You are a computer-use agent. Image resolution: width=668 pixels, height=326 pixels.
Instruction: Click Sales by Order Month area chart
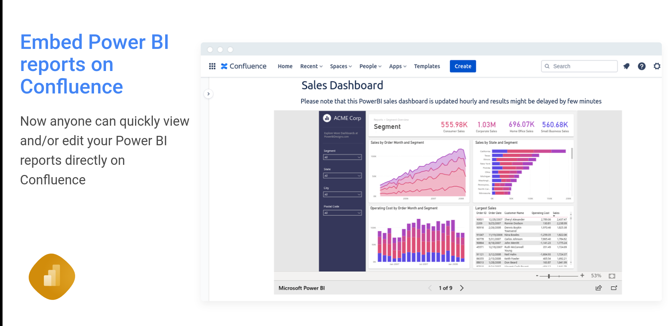[419, 171]
